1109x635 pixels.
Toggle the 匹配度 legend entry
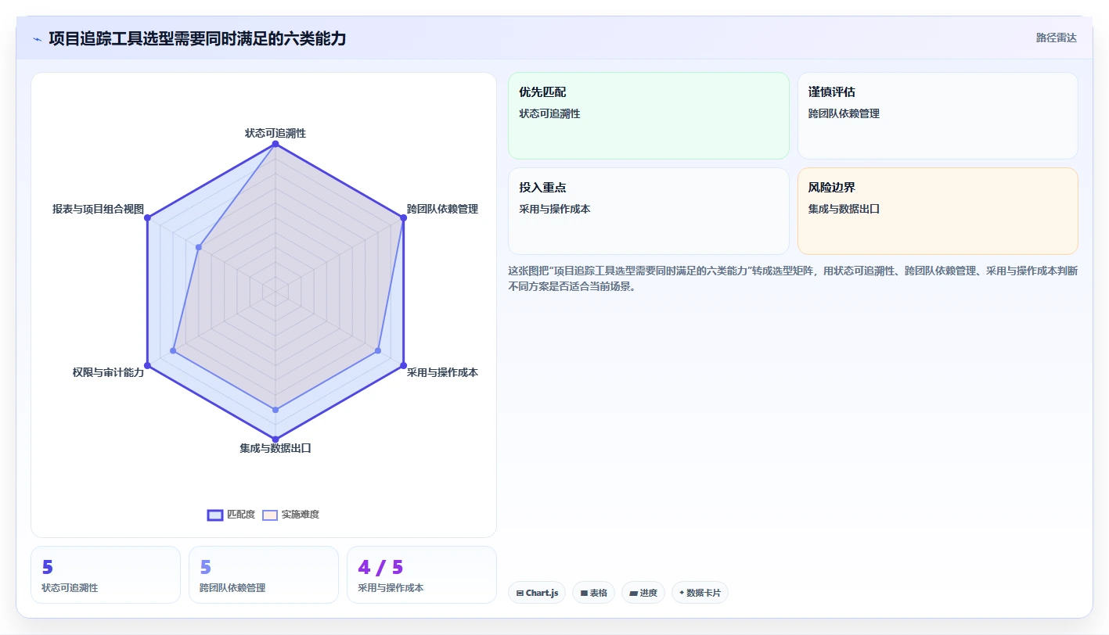point(231,515)
